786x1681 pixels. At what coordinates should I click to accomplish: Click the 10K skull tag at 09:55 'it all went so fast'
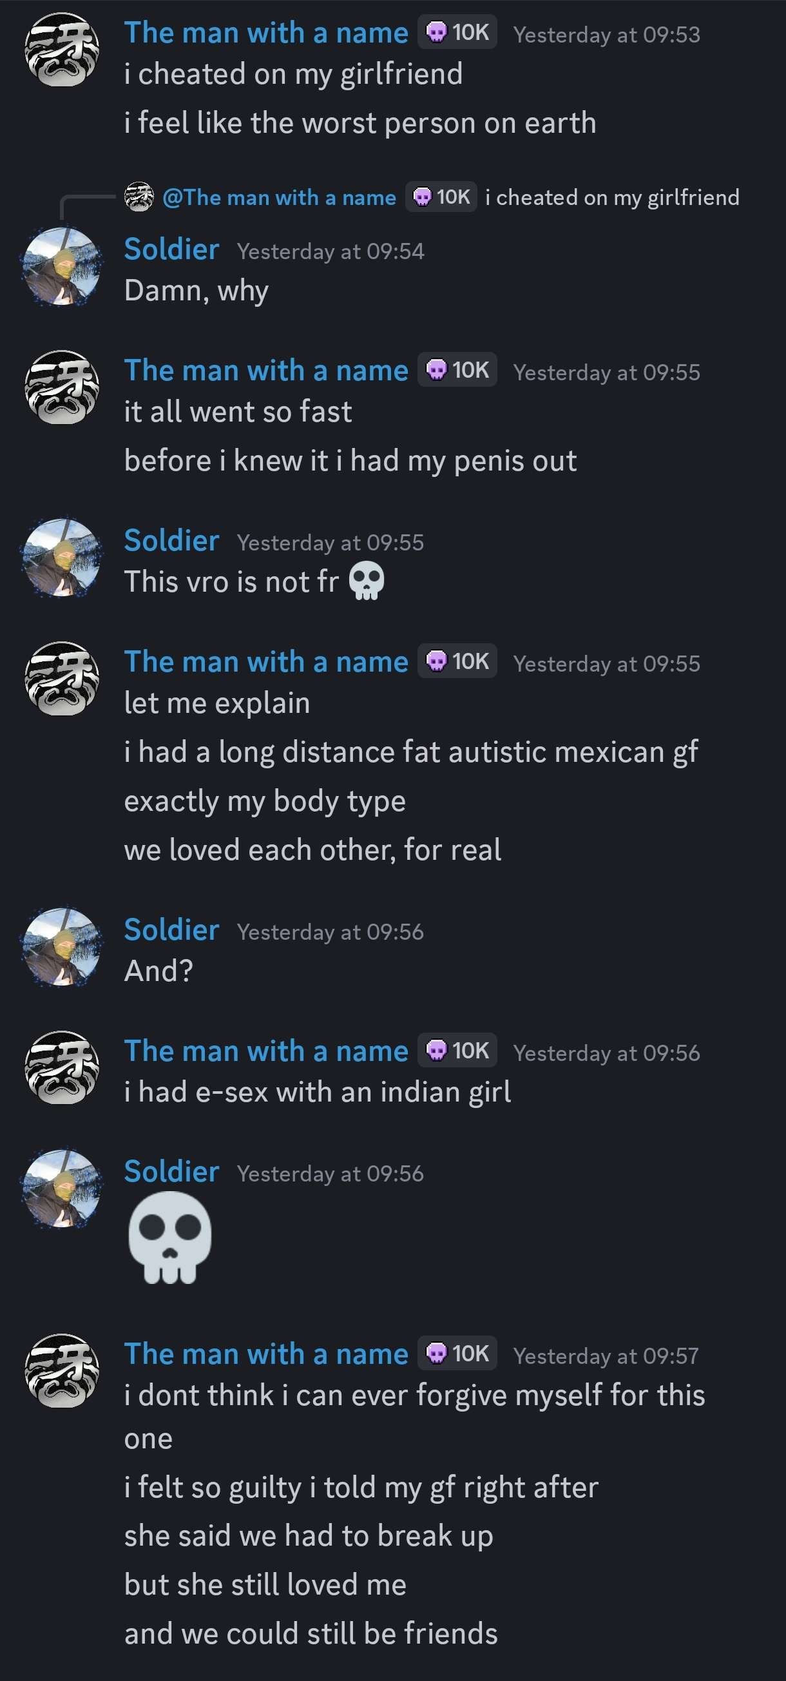click(x=457, y=370)
